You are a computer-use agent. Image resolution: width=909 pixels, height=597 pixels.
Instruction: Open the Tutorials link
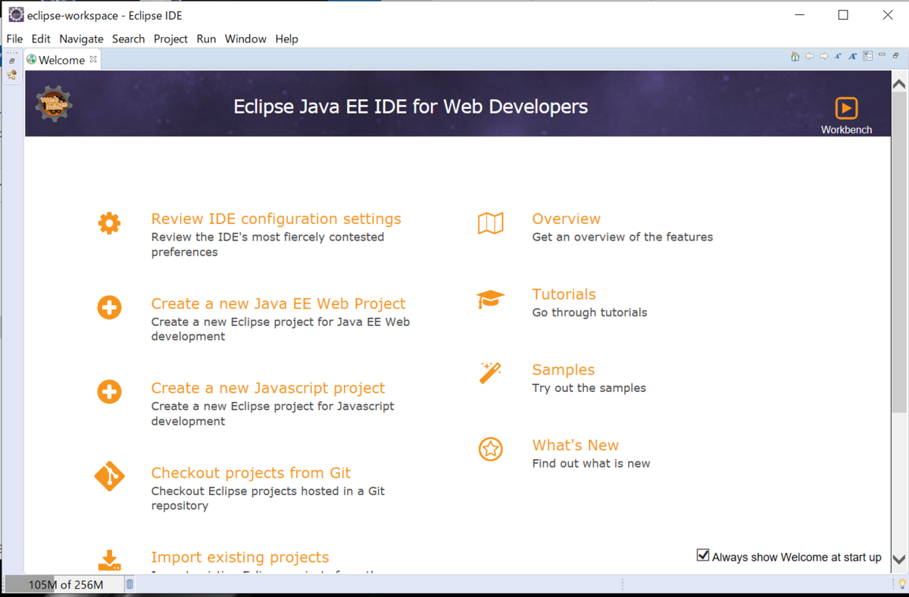point(564,294)
